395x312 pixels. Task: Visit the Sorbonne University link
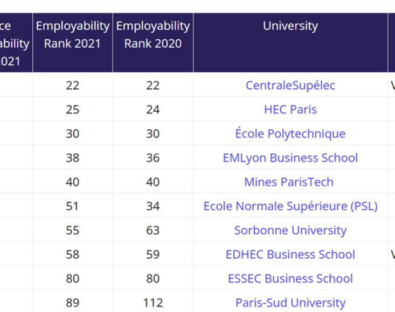pos(290,230)
